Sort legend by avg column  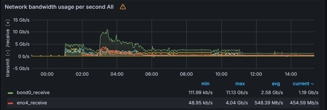pos(276,84)
